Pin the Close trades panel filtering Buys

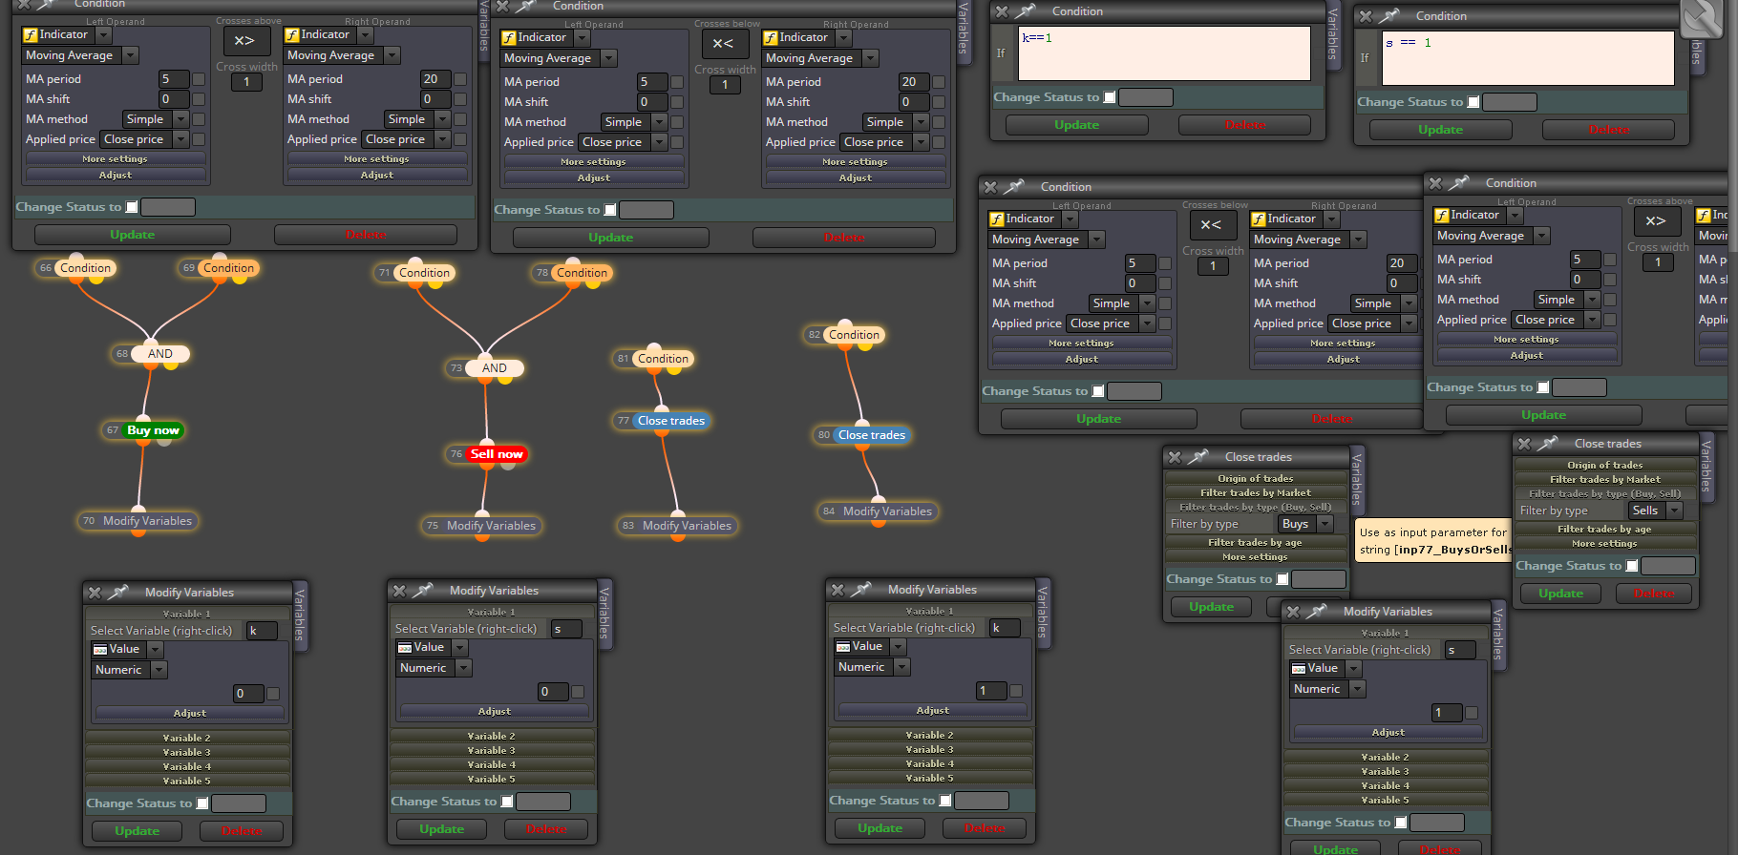click(x=1198, y=457)
